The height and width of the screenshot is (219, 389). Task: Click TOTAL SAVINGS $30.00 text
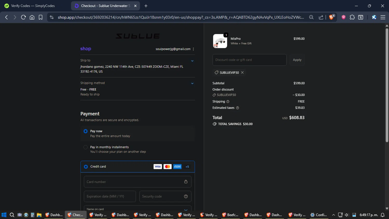point(235,124)
